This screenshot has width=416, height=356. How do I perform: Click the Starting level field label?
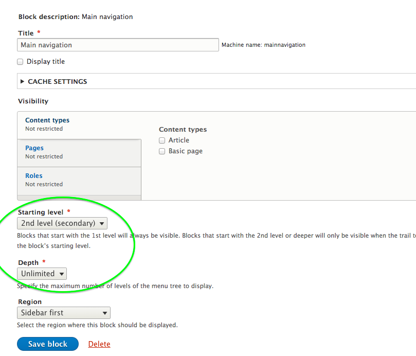(x=41, y=212)
